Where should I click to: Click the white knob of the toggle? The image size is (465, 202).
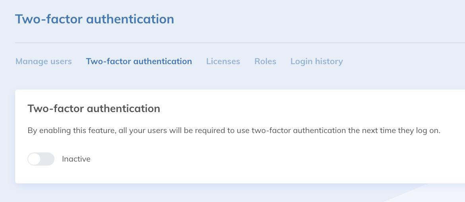(35, 159)
